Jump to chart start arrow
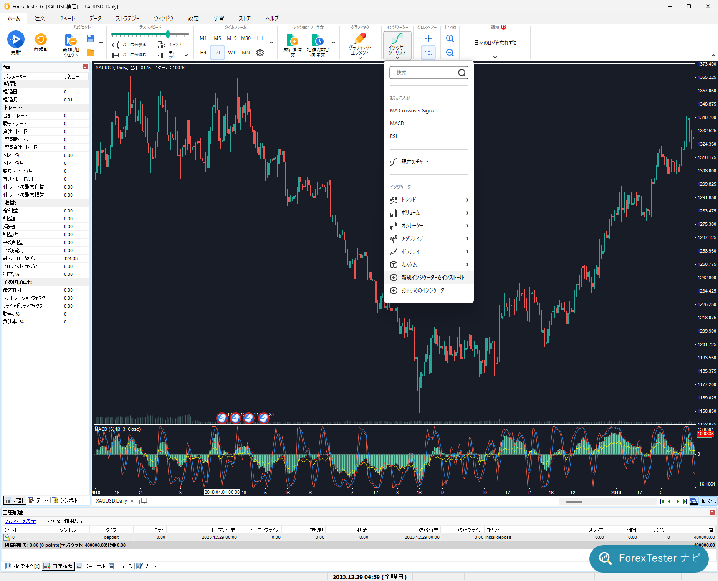Viewport: 718px width, 581px height. click(662, 501)
